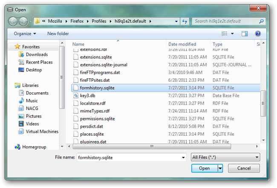Open the All Files type dropdown

pyautogui.click(x=225, y=157)
